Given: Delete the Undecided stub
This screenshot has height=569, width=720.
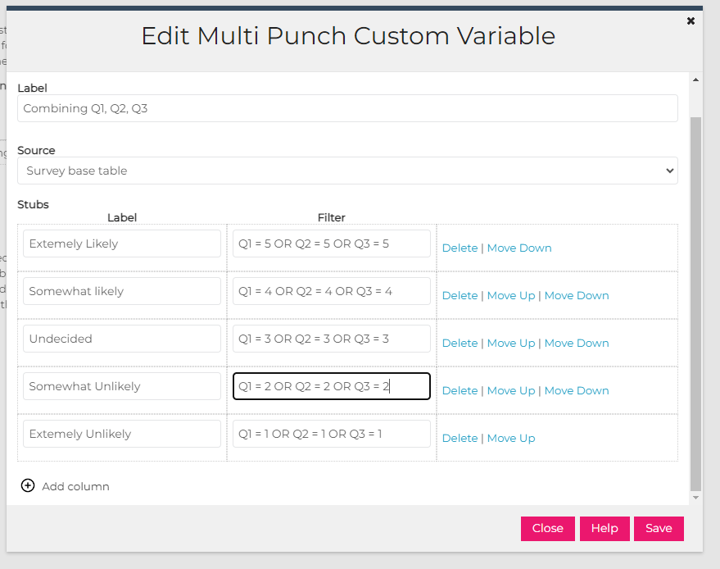Looking at the screenshot, I should pos(460,344).
